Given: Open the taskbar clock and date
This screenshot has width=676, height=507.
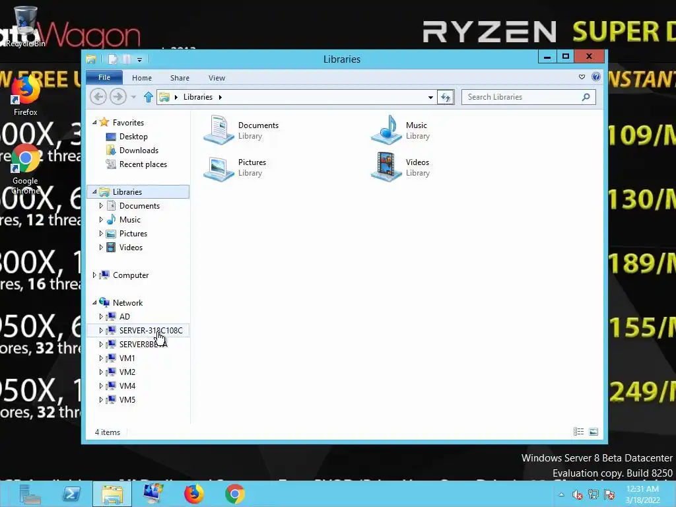Looking at the screenshot, I should (x=642, y=494).
